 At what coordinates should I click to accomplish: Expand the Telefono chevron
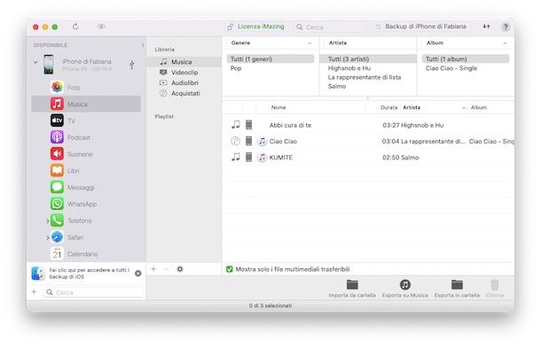[47, 221]
